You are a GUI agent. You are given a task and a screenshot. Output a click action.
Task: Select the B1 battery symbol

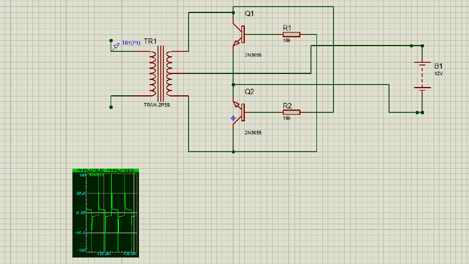422,76
